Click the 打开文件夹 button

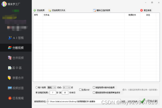click(132, 102)
